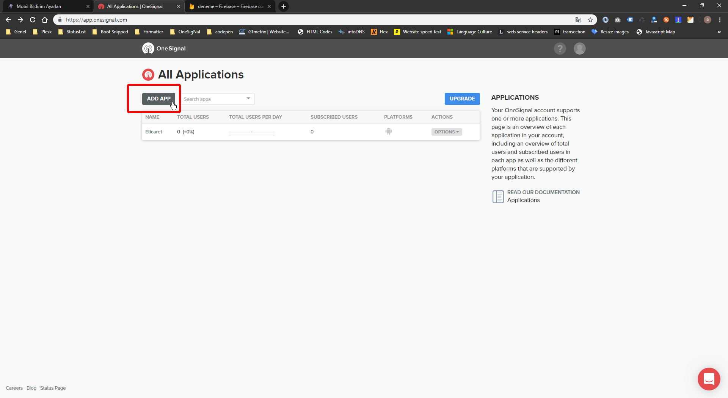Open the Formatter bookmark folder
The height and width of the screenshot is (398, 728).
[149, 32]
